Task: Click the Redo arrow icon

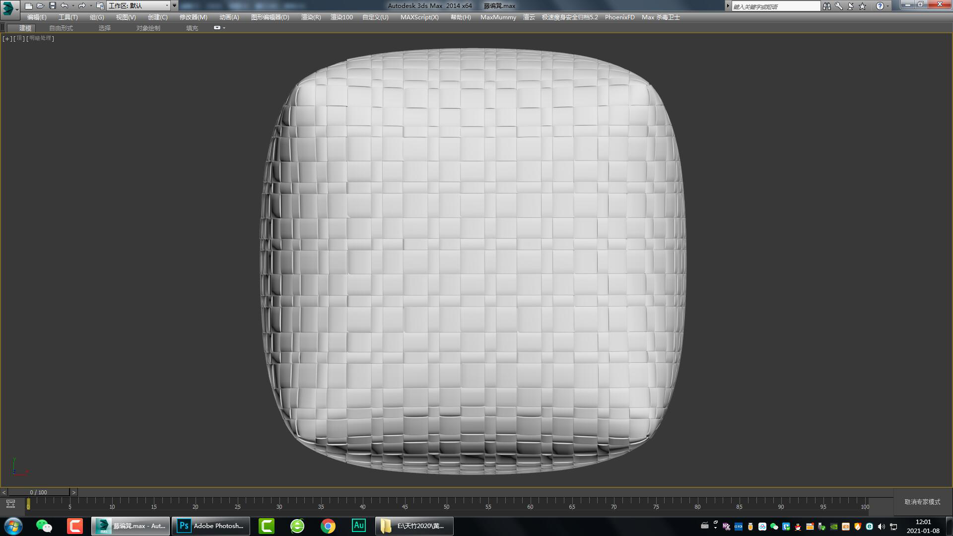Action: point(82,6)
